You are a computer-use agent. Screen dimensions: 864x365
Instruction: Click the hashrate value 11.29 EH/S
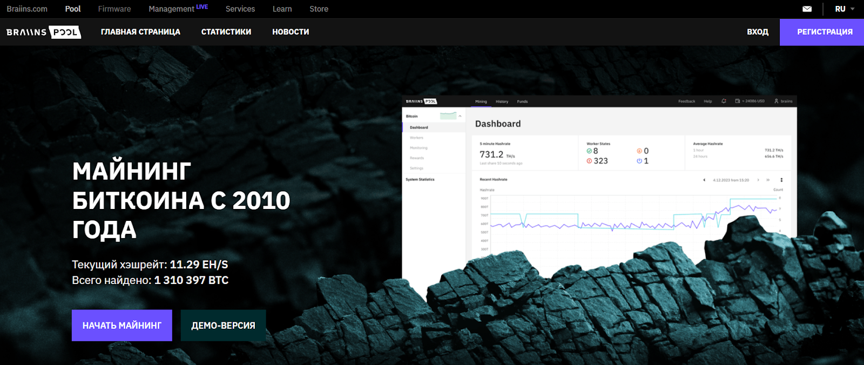[199, 265]
